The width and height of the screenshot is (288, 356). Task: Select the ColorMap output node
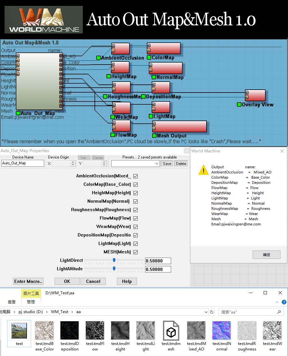click(164, 48)
